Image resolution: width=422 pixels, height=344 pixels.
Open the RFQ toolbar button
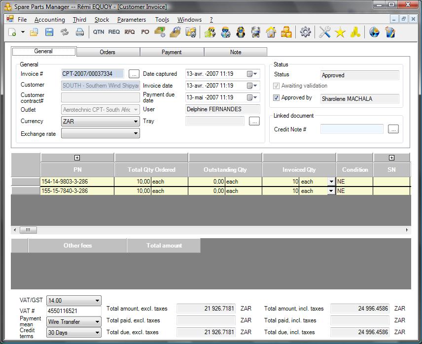point(130,32)
